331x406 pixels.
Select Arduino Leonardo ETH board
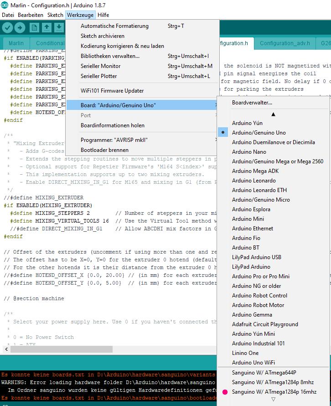coord(273,190)
